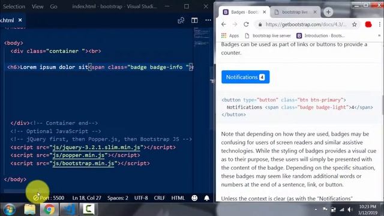Open the Selection menu in VS Code
Image resolution: width=384 pixels, height=216 pixels.
14,7
